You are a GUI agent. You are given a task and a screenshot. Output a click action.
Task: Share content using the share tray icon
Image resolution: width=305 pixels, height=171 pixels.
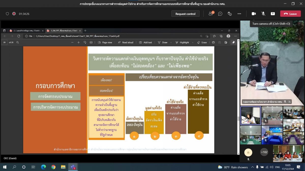[x=273, y=14]
